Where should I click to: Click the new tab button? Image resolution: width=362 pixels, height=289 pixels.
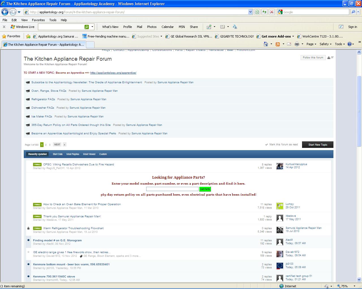90,45
